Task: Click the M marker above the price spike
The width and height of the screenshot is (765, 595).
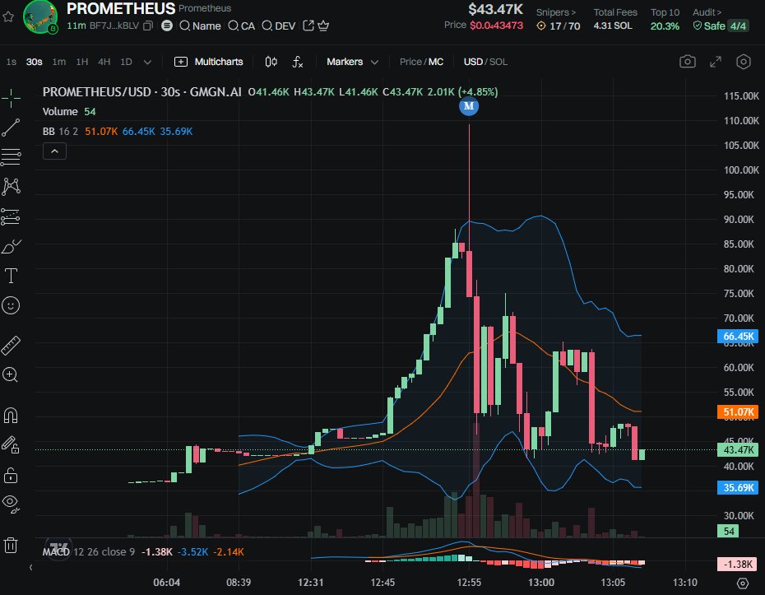Action: (469, 106)
